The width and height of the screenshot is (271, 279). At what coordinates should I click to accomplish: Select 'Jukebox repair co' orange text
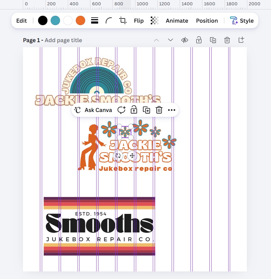pos(135,169)
